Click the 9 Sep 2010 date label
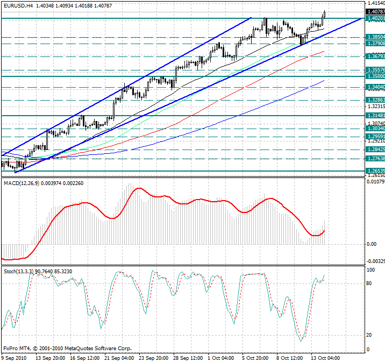 (14, 358)
